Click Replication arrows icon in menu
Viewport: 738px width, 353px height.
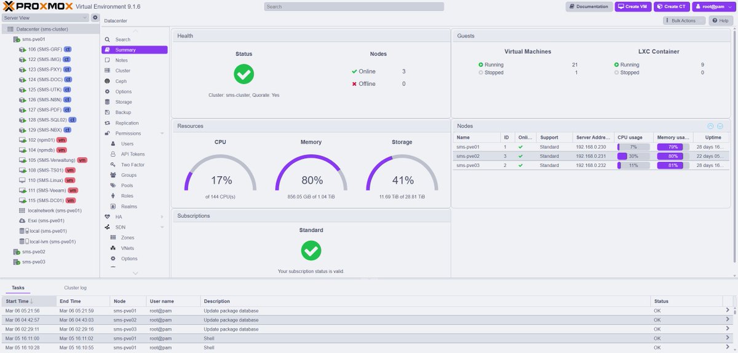[x=108, y=123]
